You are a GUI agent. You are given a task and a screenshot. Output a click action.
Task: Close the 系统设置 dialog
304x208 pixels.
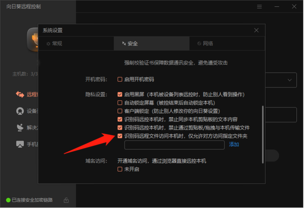256,30
